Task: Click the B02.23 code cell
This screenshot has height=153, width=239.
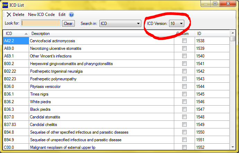Action: [x=16, y=79]
